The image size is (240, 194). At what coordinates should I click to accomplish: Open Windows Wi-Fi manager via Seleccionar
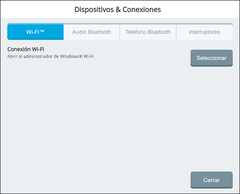coord(211,58)
